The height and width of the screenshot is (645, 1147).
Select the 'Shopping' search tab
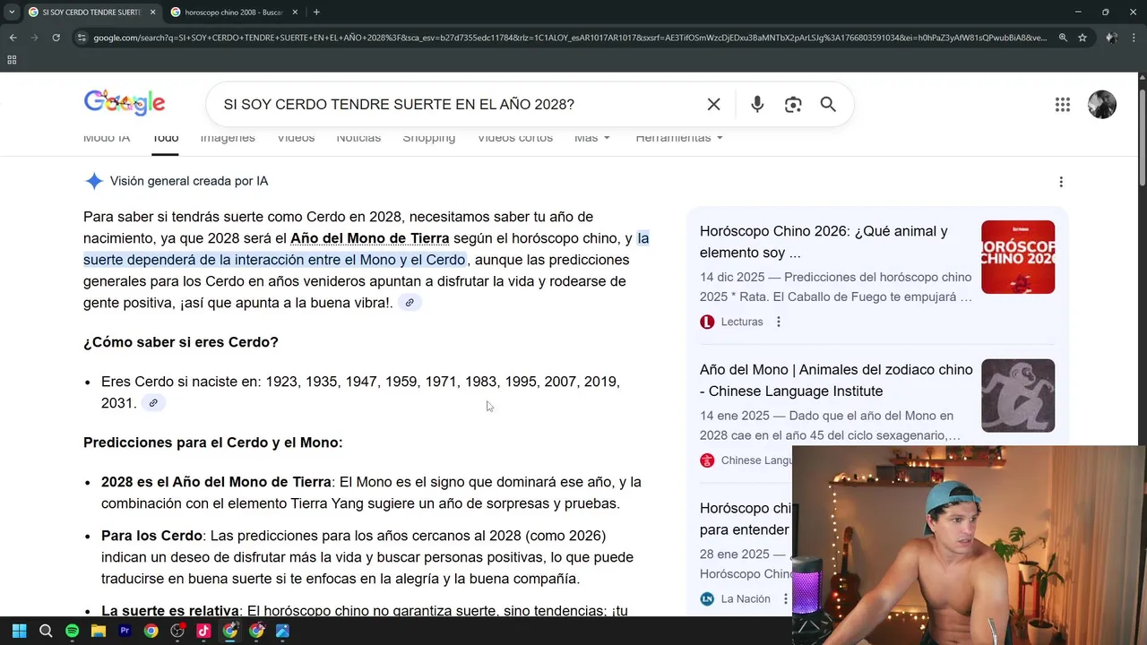pyautogui.click(x=428, y=138)
